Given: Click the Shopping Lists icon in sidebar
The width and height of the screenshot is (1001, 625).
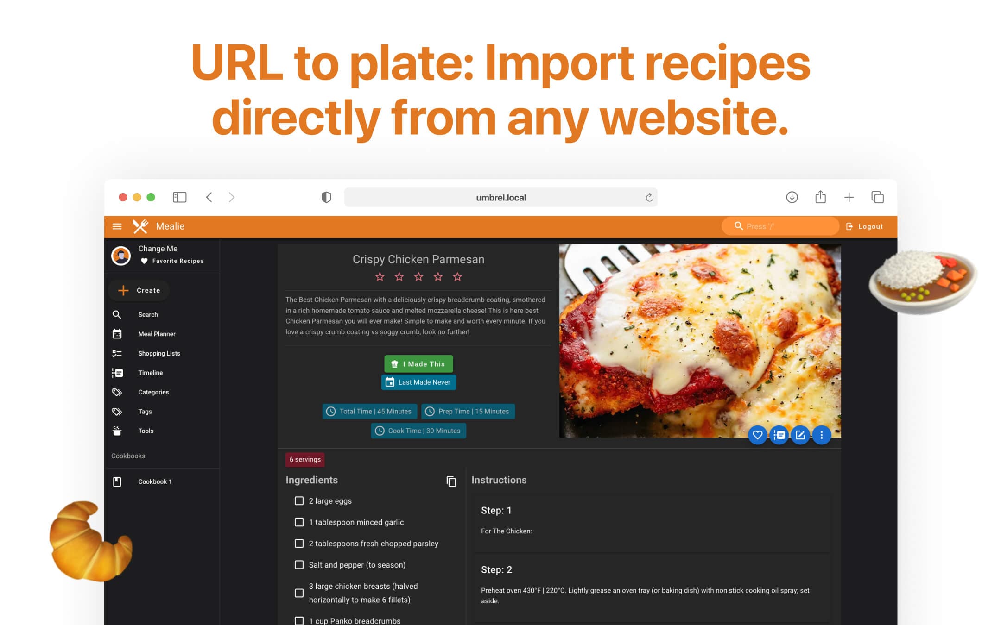Looking at the screenshot, I should pyautogui.click(x=117, y=354).
